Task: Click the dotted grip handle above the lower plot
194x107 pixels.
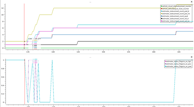Action: pos(90,57)
